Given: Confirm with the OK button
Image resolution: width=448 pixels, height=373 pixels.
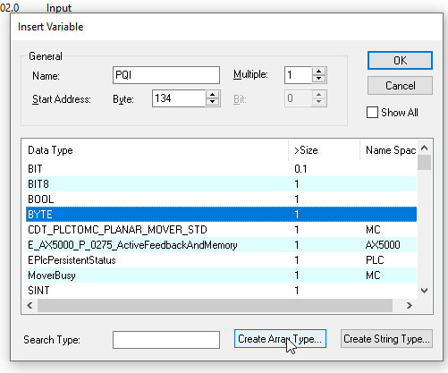Looking at the screenshot, I should coord(400,61).
